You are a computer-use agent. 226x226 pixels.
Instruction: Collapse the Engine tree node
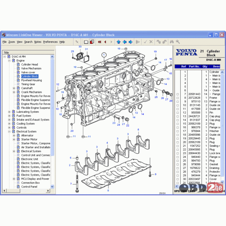[x=9, y=61]
